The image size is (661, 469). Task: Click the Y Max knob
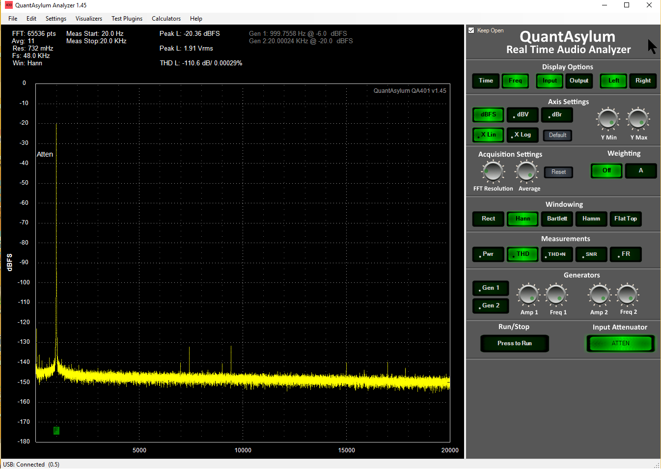[638, 119]
